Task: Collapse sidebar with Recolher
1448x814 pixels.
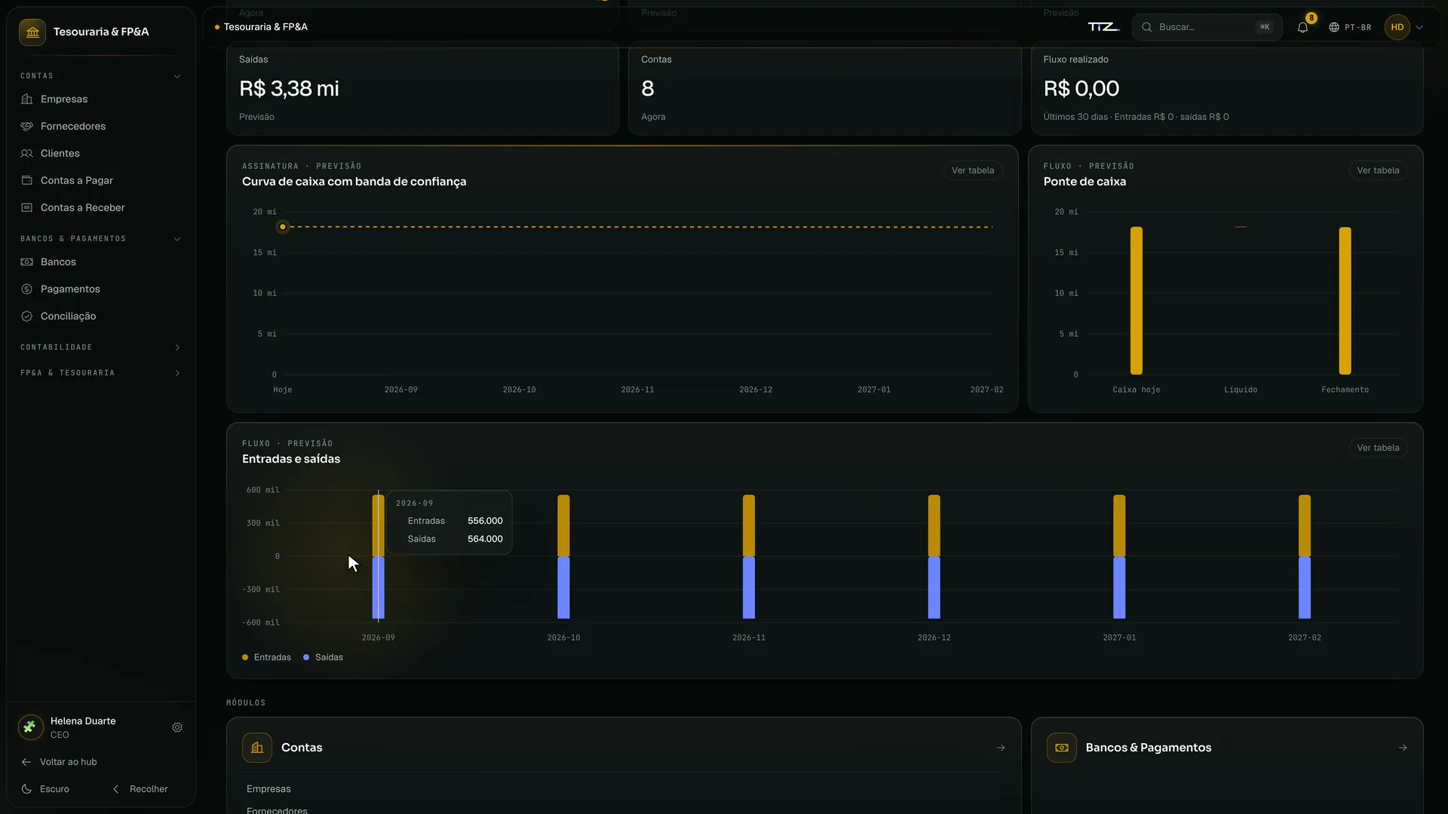Action: point(140,789)
